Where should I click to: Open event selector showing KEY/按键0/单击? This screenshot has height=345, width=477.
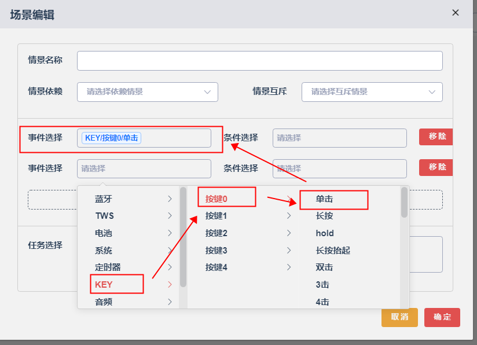[144, 138]
